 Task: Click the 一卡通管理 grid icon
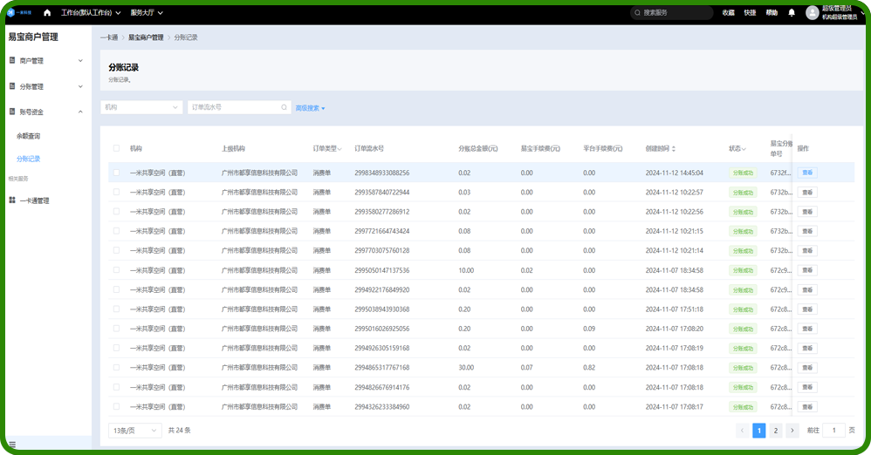(x=12, y=200)
